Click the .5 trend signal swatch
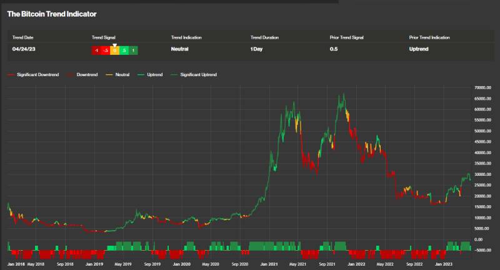The height and width of the screenshot is (270, 500). pos(124,51)
